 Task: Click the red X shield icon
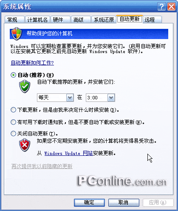[x=25, y=145]
